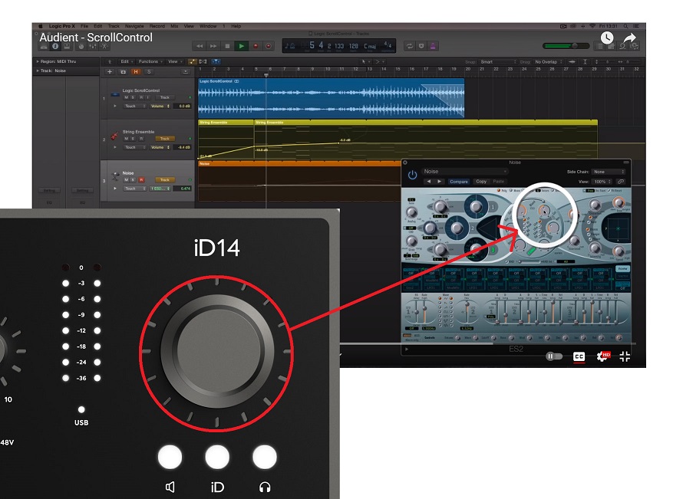This screenshot has height=499, width=673.
Task: Click the Copy button in Noise plugin
Action: [x=481, y=182]
